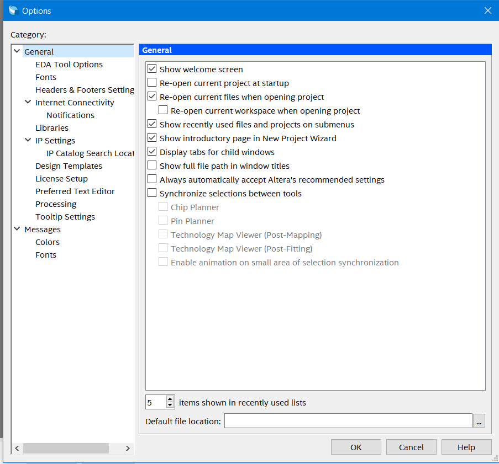Toggle Show introductory page in New Project Wizard

pos(152,137)
